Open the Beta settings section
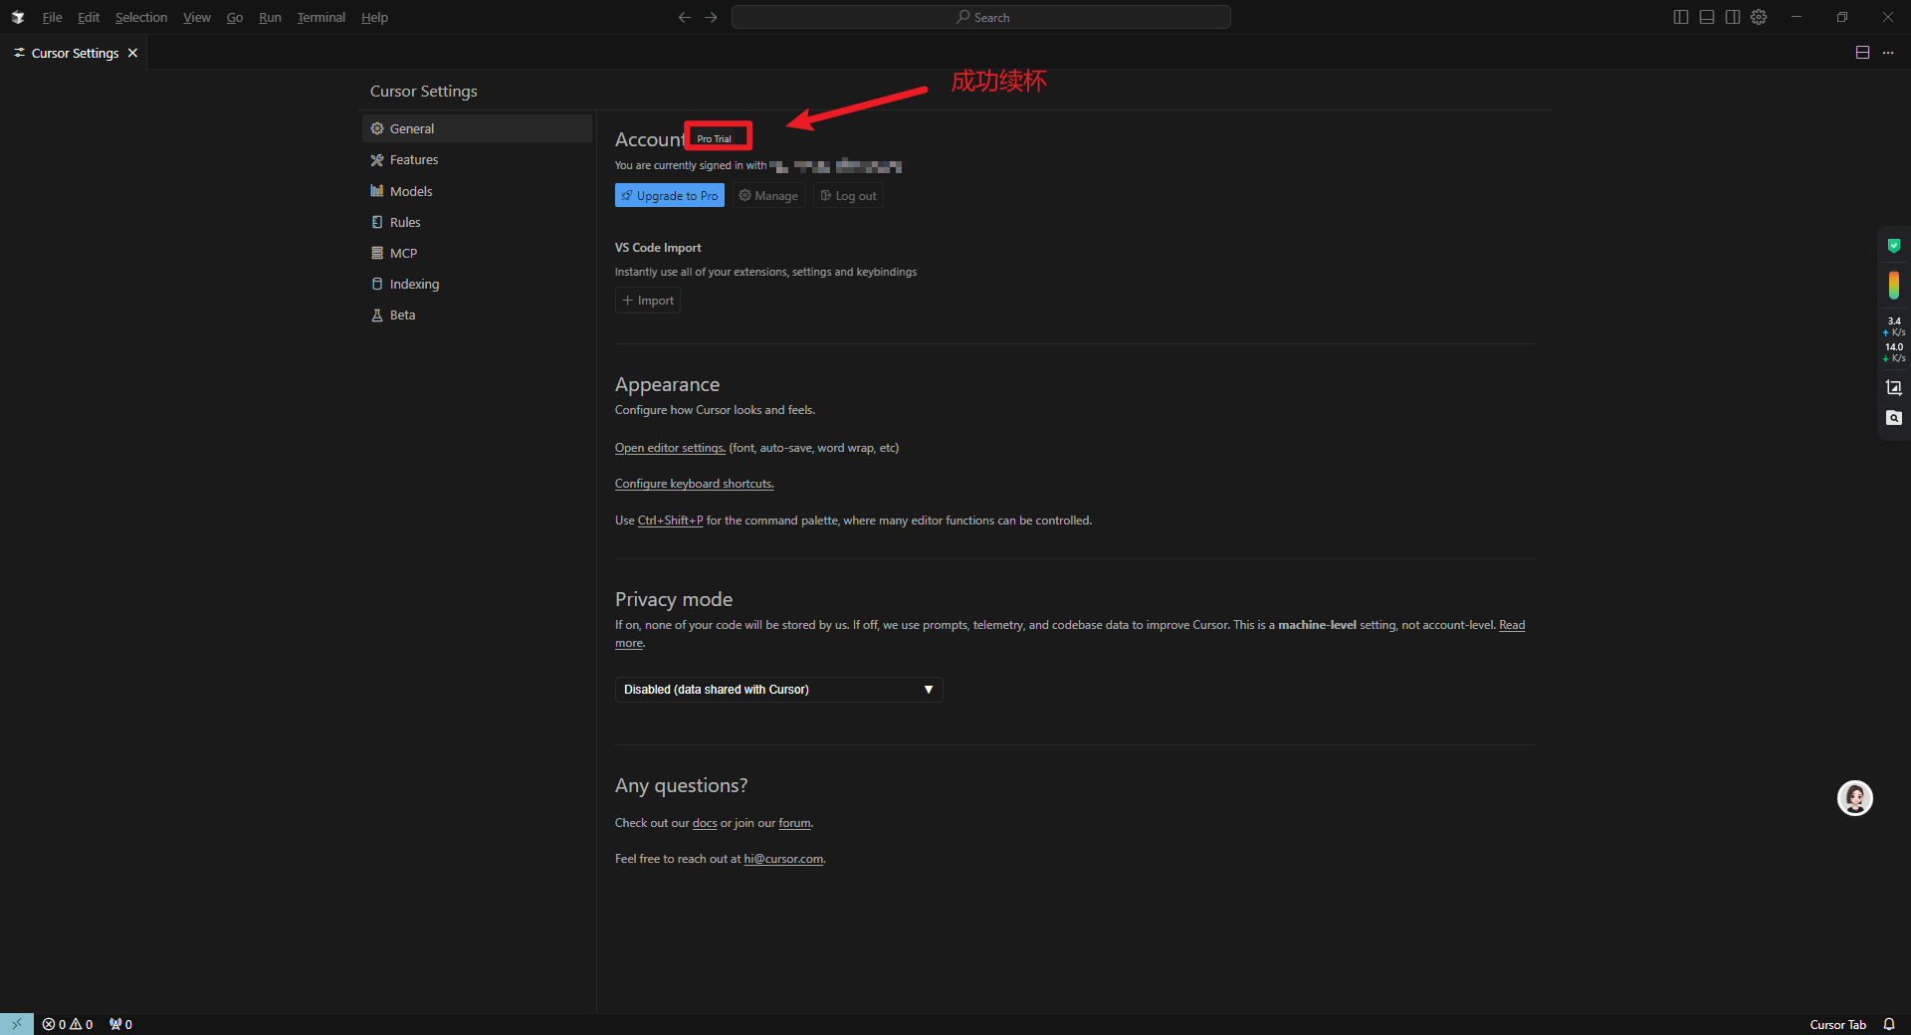 click(x=477, y=314)
